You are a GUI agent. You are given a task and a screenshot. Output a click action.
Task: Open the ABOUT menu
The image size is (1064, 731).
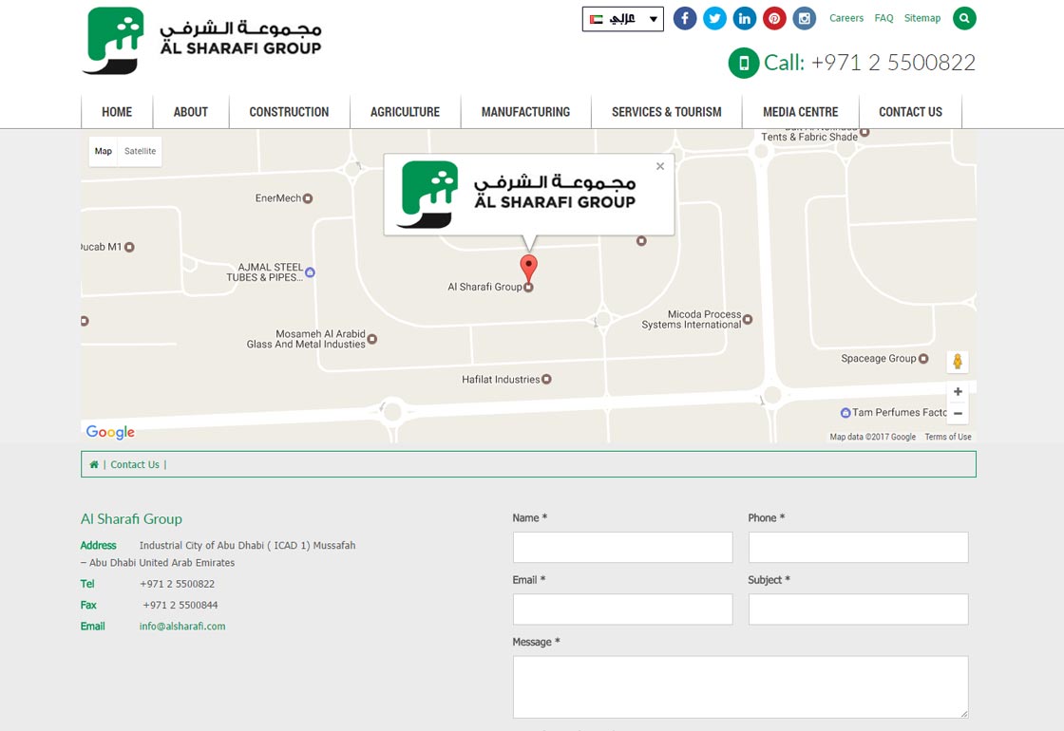point(191,112)
